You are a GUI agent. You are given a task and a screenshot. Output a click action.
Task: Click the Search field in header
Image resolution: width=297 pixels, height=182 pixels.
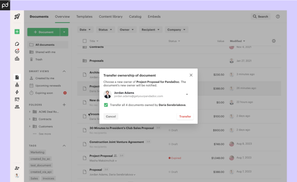coord(261,16)
